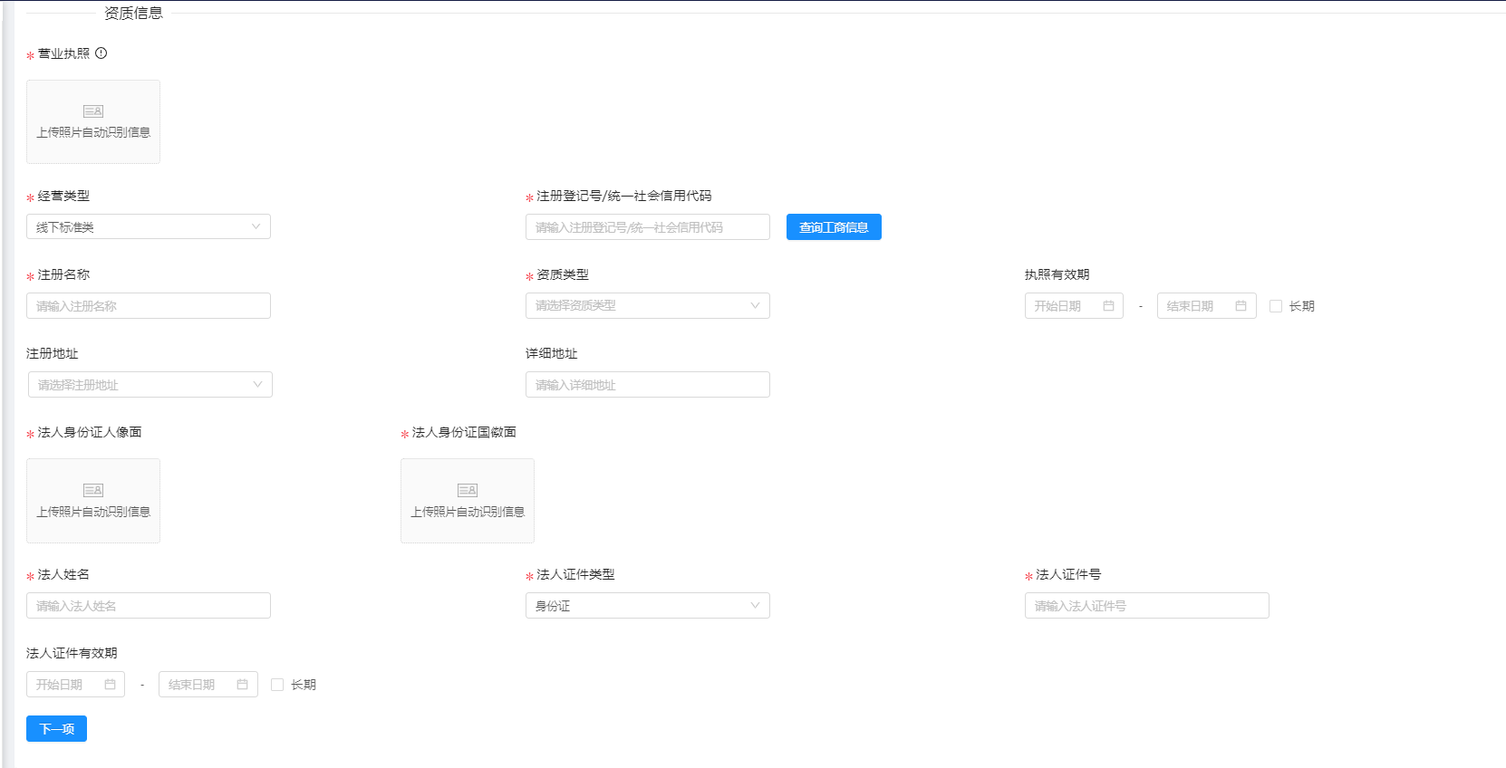Click calendar icon in 执照有效期 start date
This screenshot has height=768, width=1506.
tap(1108, 306)
